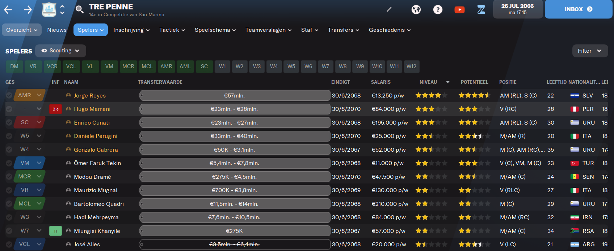Tick the selection circle for Maurizio Mugnai

(x=9, y=190)
